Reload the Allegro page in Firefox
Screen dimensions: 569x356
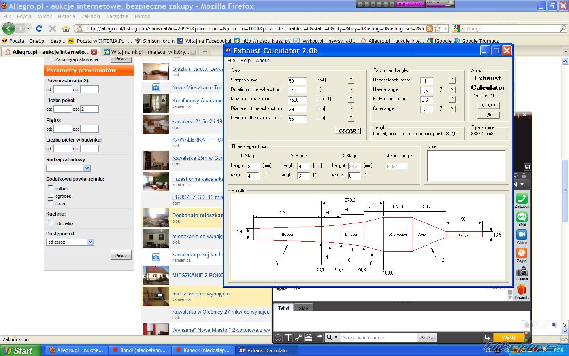(x=39, y=28)
